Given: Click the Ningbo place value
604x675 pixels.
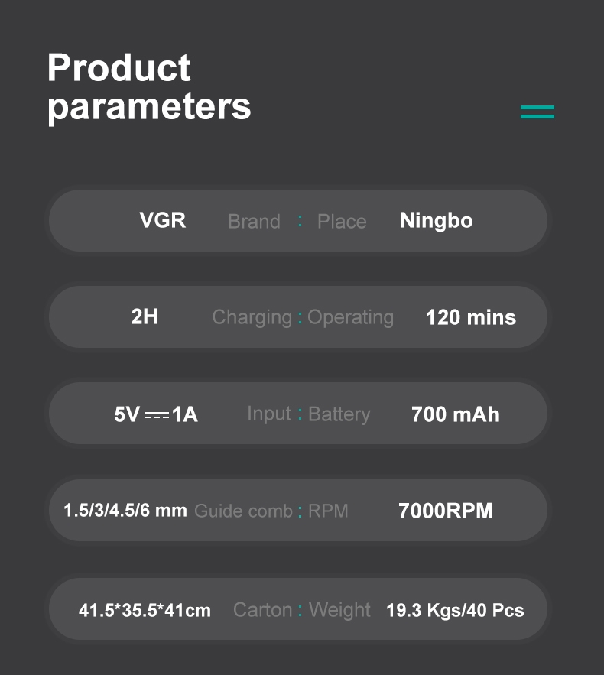Looking at the screenshot, I should (x=436, y=220).
